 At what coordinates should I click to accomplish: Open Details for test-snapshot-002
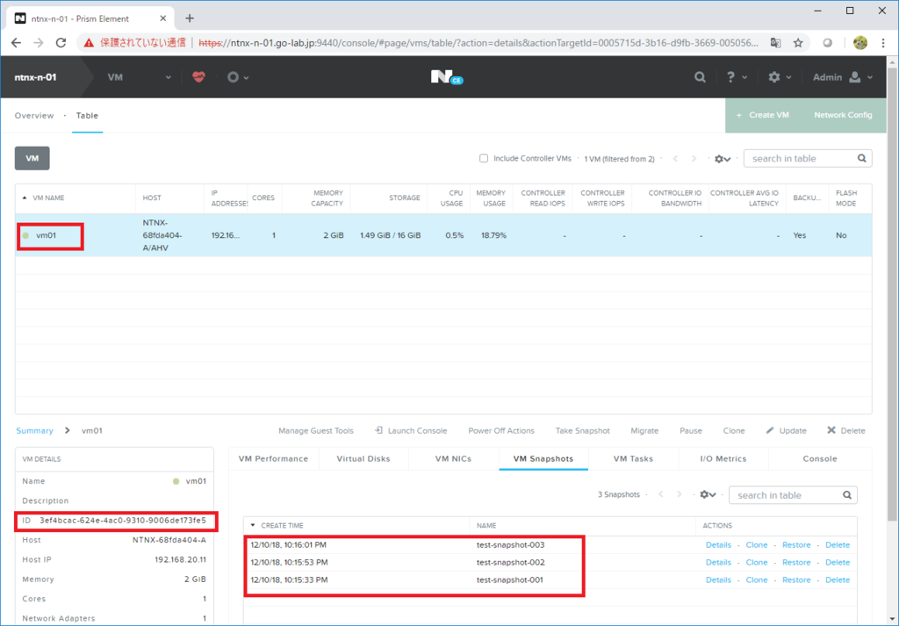tap(718, 563)
